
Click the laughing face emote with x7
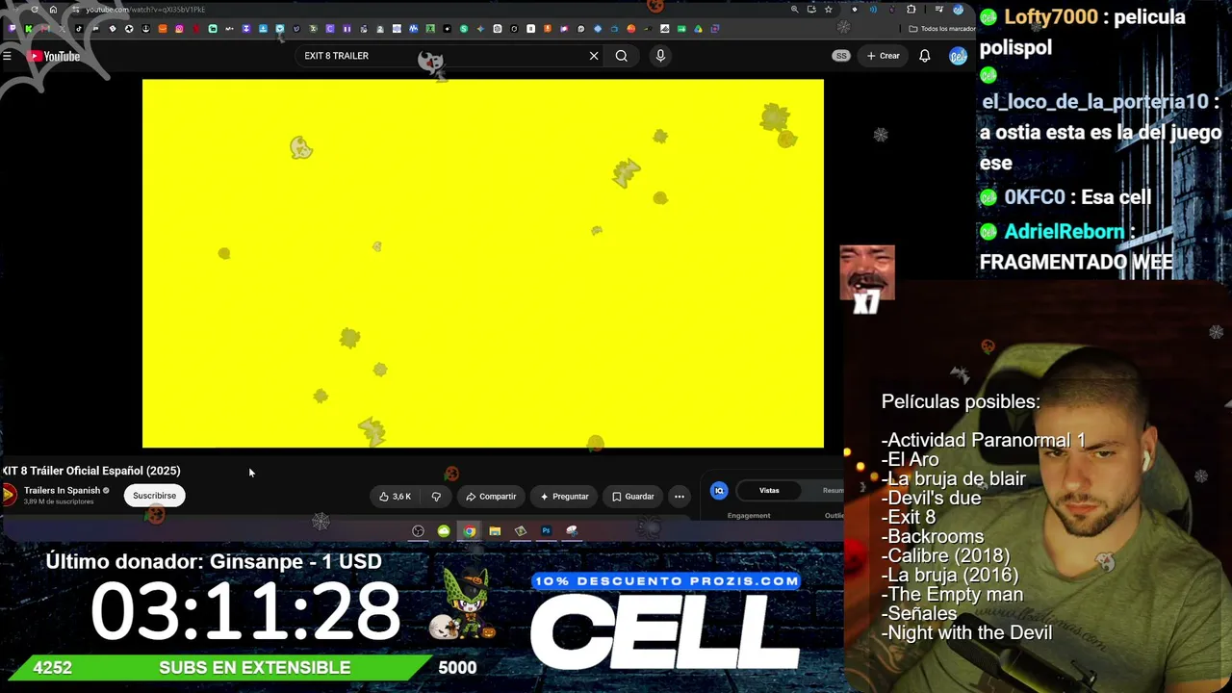click(x=867, y=279)
